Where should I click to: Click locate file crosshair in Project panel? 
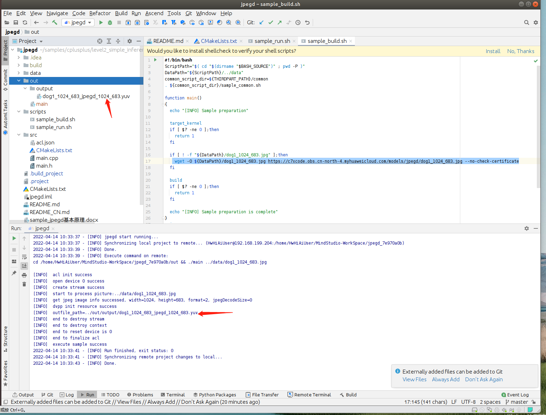click(100, 41)
